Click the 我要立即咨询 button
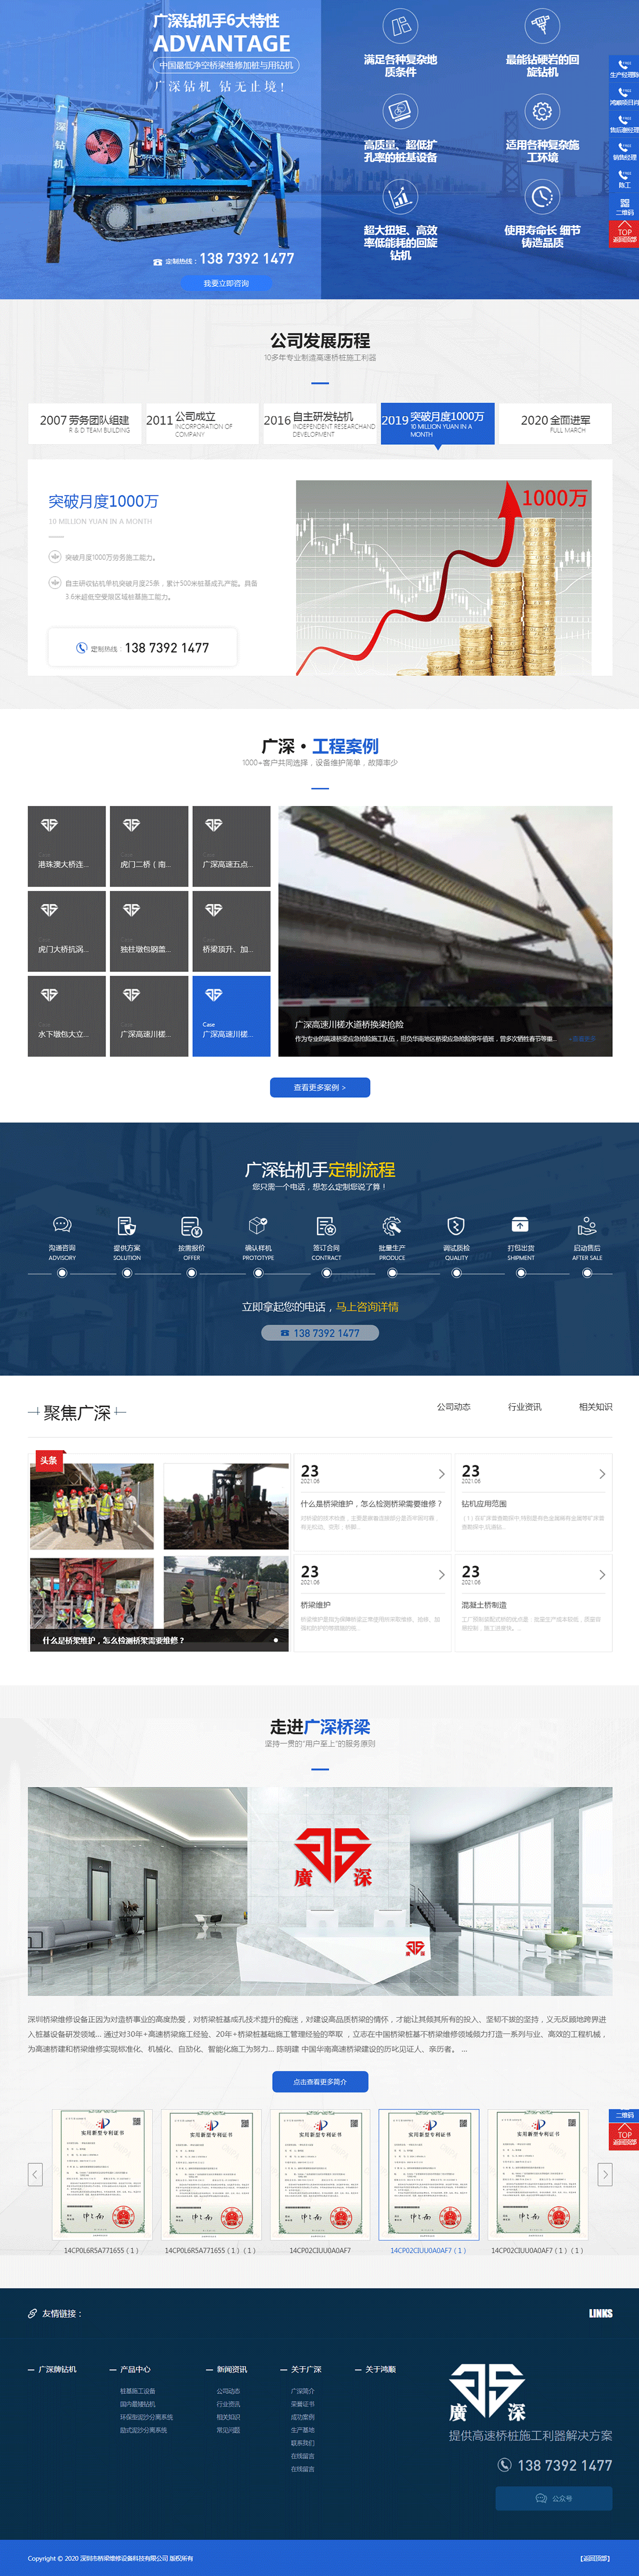The width and height of the screenshot is (639, 2576). [x=226, y=283]
